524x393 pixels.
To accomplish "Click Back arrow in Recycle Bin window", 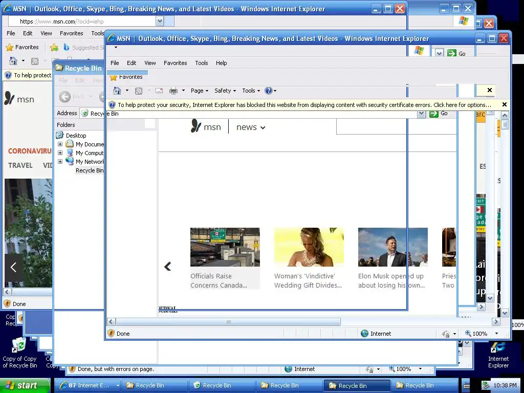I will click(65, 97).
